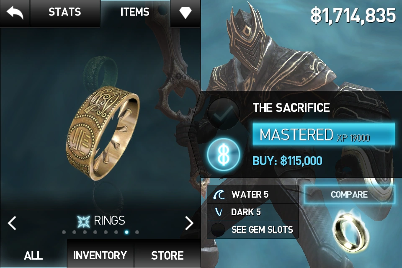Go to next item category arrow

coord(189,223)
